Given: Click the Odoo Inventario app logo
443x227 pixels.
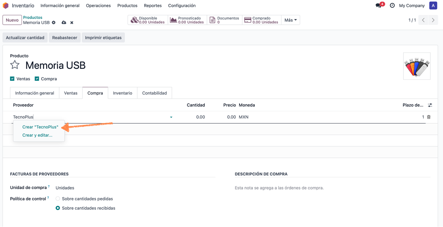Looking at the screenshot, I should [x=6, y=6].
